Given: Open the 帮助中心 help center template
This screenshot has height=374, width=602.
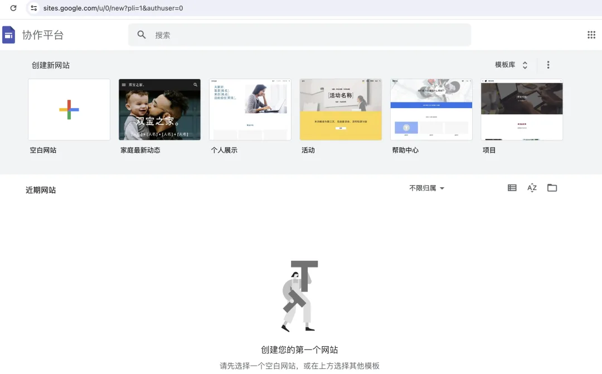Looking at the screenshot, I should pos(431,109).
